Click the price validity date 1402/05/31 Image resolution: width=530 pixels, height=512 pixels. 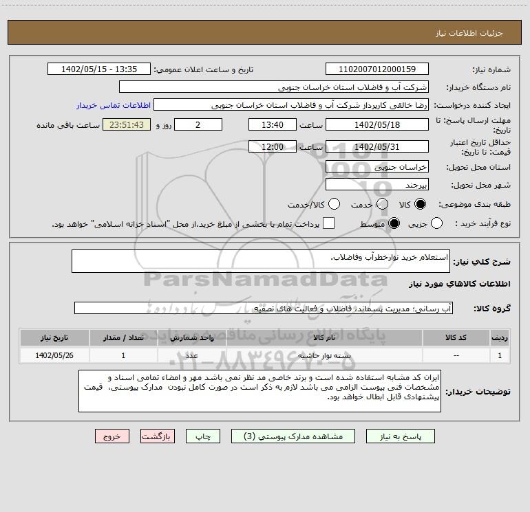coord(377,146)
